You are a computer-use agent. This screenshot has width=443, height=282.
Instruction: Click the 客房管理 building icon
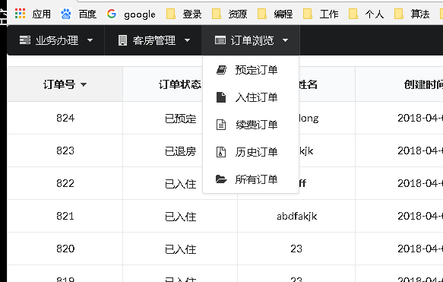122,40
